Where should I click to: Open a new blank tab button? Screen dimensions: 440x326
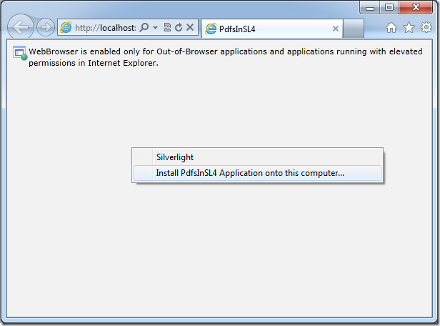(x=354, y=29)
